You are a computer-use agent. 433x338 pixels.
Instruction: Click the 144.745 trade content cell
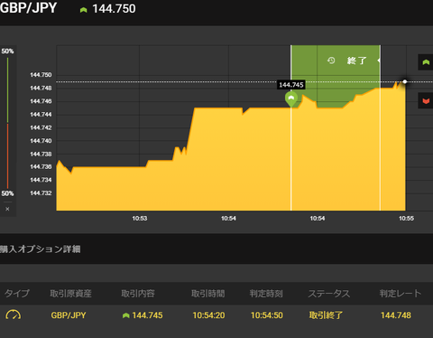tap(147, 315)
